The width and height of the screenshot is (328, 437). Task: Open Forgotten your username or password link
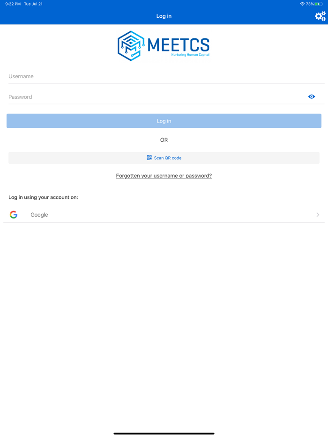click(x=164, y=176)
